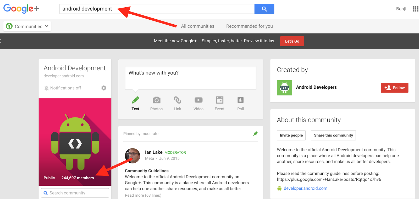Click the Android Developers name
Screen dimensions: 419x199
316,87
